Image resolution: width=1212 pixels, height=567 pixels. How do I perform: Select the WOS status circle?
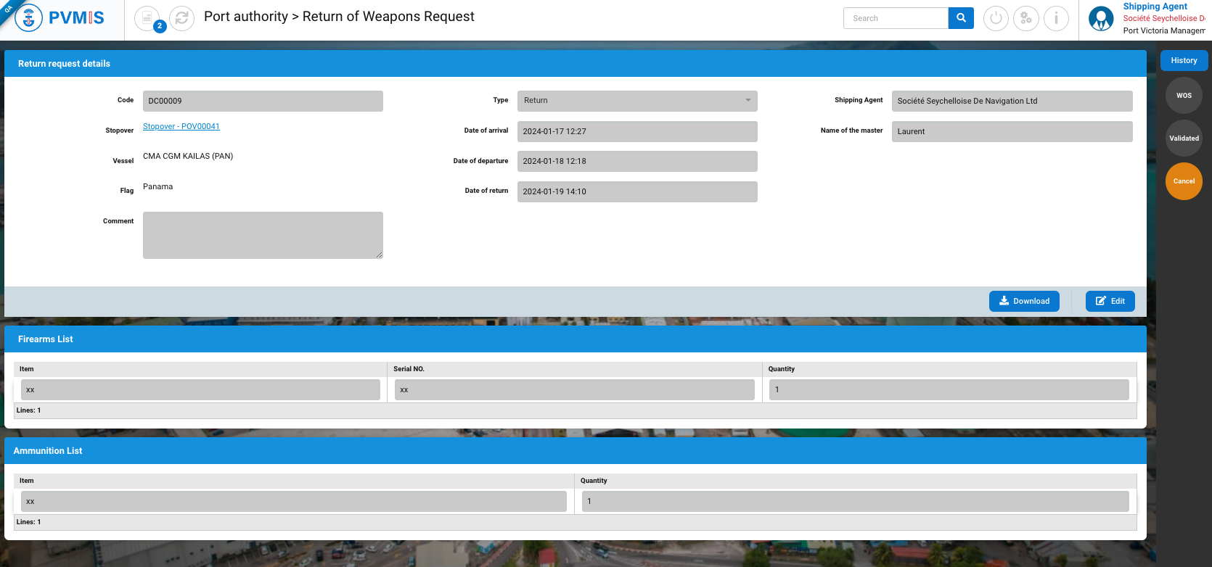point(1184,96)
